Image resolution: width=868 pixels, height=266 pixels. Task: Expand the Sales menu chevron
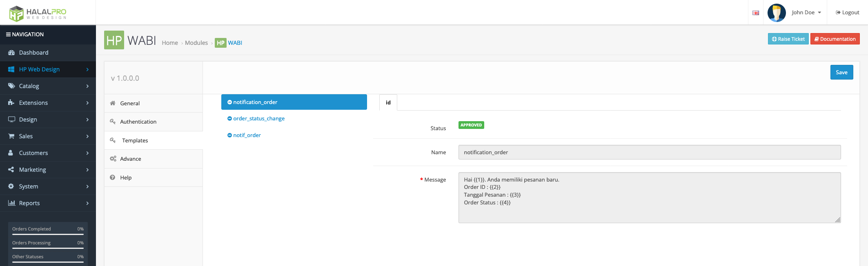(x=87, y=136)
